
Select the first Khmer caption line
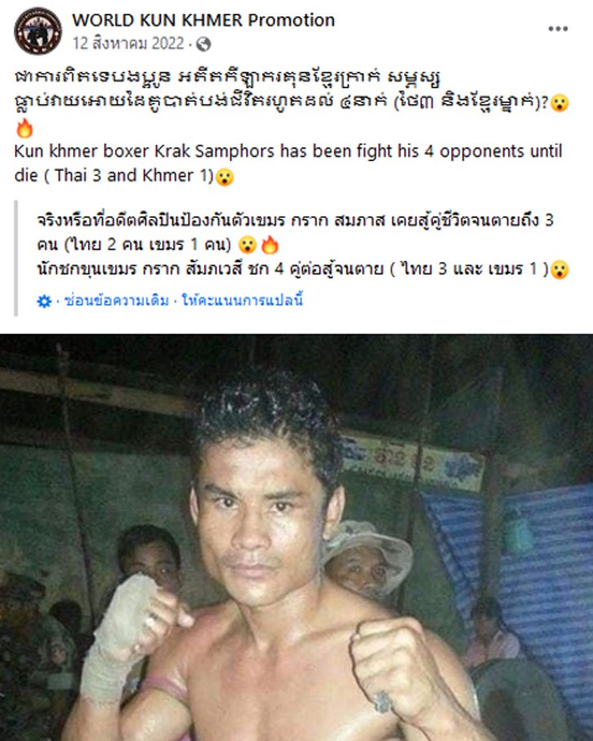click(x=227, y=77)
